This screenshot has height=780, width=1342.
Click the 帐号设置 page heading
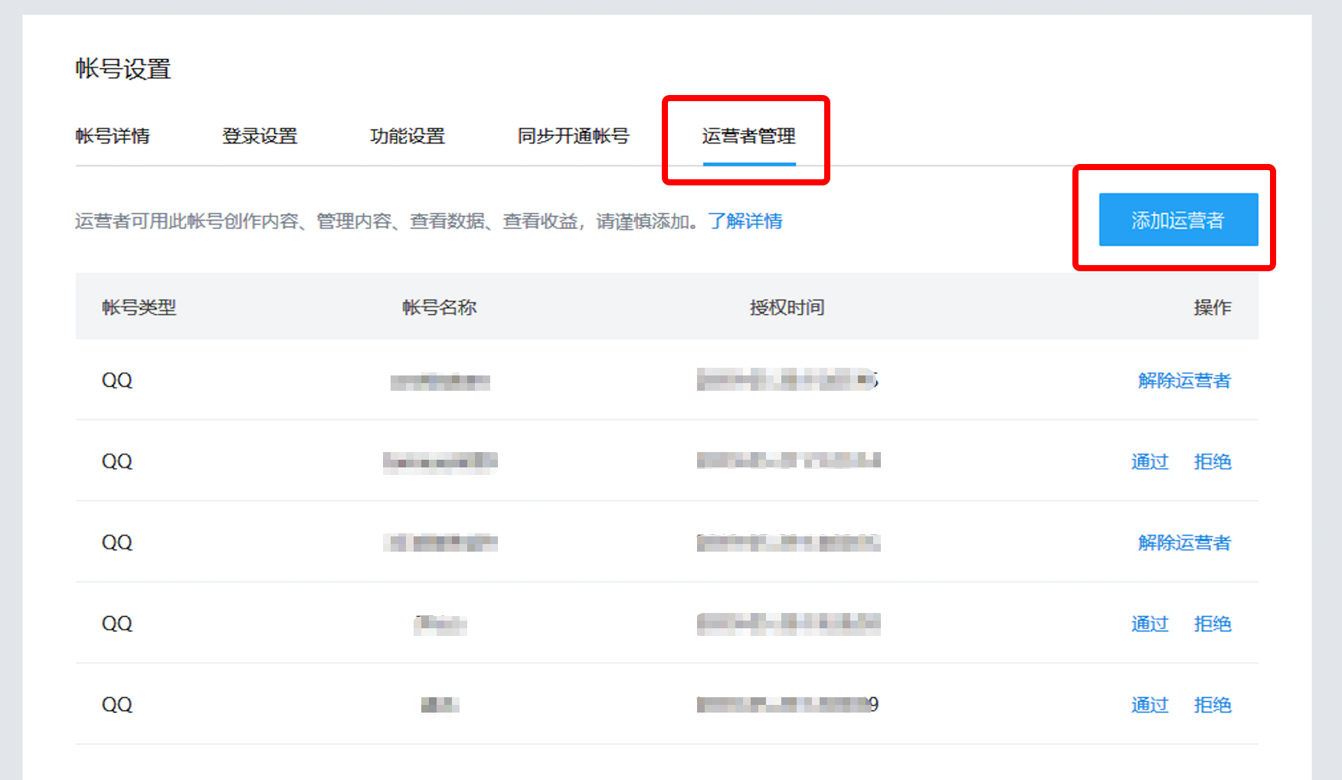point(123,69)
